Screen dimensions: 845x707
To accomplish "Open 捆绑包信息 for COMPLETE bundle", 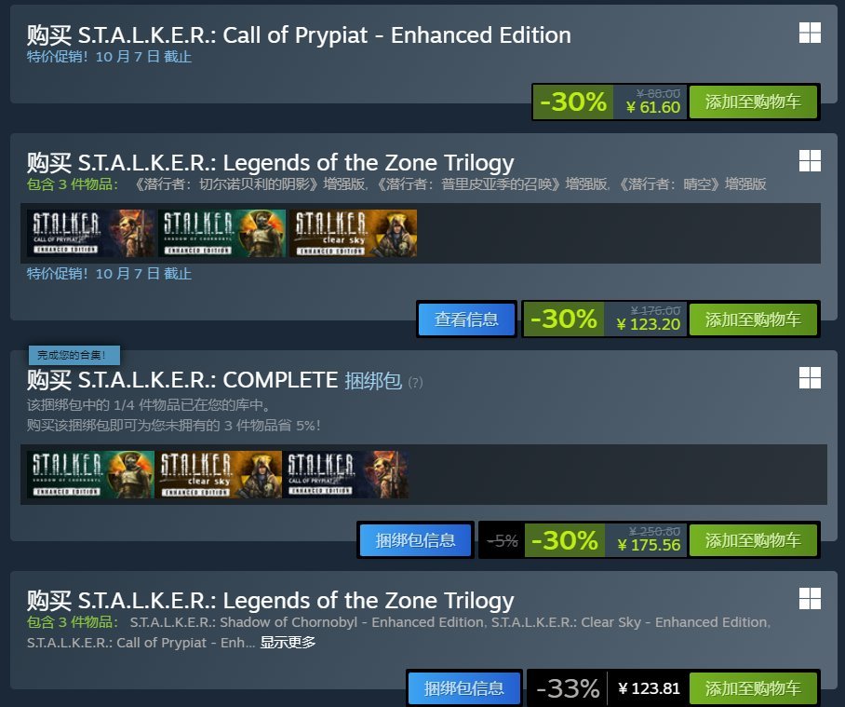I will (415, 540).
